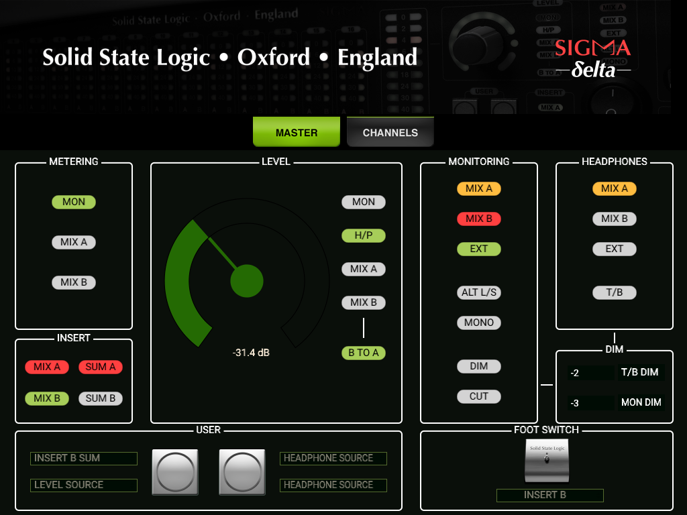The height and width of the screenshot is (515, 687).
Task: Toggle EXT in Monitoring panel
Action: click(x=479, y=249)
